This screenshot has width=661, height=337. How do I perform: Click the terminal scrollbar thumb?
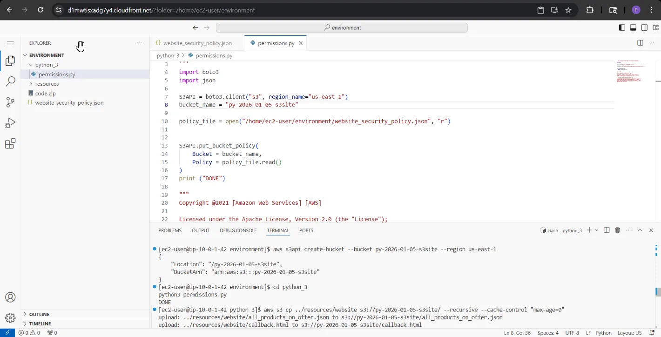(x=658, y=292)
